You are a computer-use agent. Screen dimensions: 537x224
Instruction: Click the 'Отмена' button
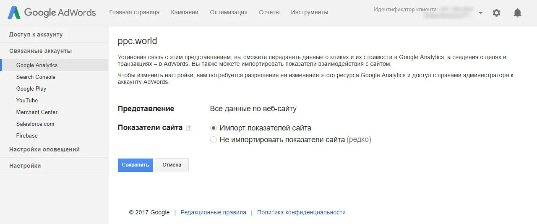172,165
